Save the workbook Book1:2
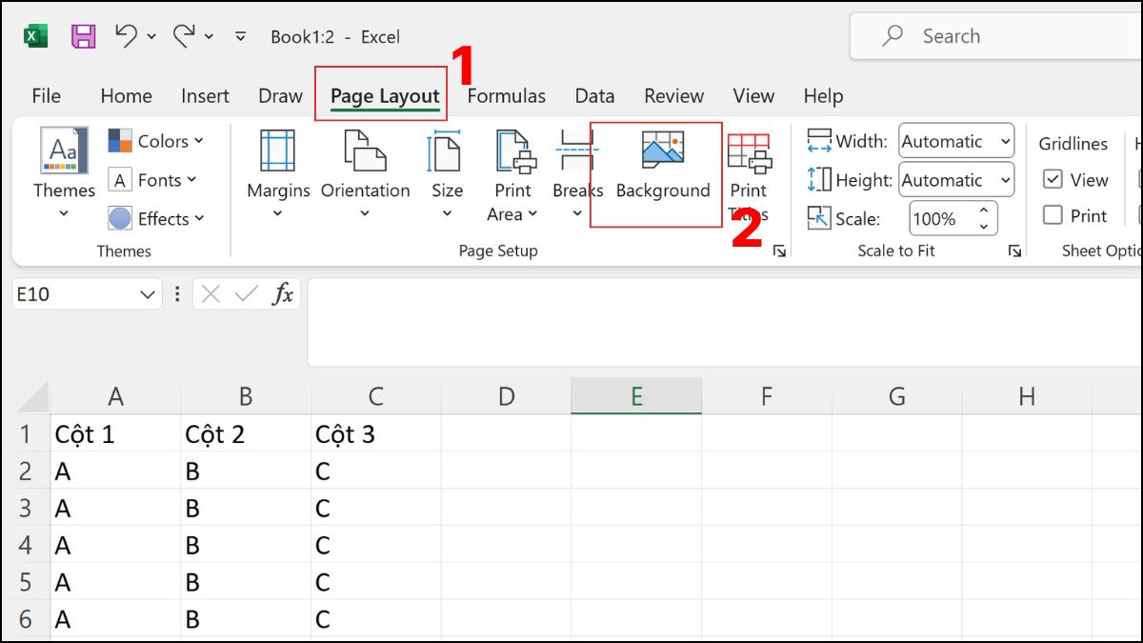This screenshot has width=1143, height=643. point(84,35)
